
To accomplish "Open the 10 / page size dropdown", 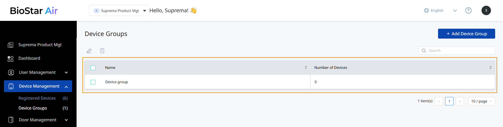I will [x=481, y=101].
